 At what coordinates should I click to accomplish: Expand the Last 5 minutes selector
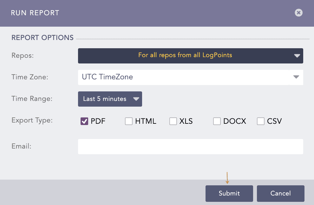point(110,99)
